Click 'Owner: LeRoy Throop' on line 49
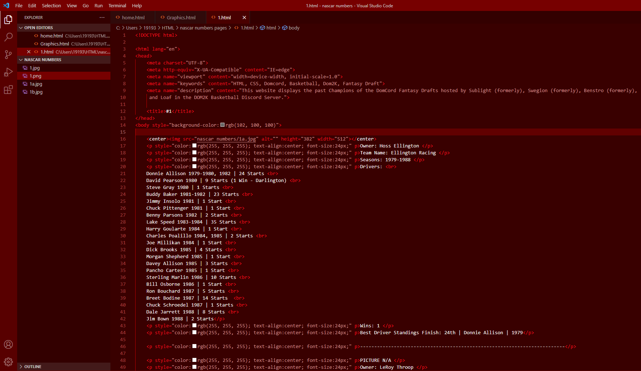 [x=387, y=367]
